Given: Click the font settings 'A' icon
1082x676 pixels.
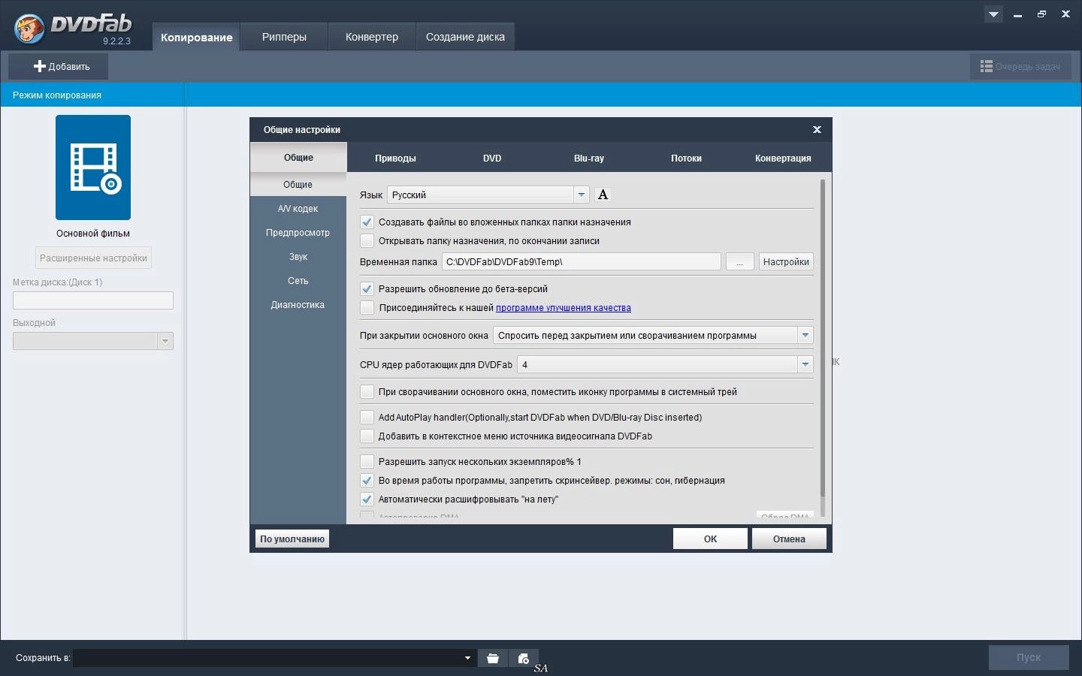Looking at the screenshot, I should tap(603, 195).
